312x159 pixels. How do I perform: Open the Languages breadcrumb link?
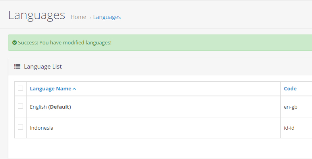tap(107, 17)
